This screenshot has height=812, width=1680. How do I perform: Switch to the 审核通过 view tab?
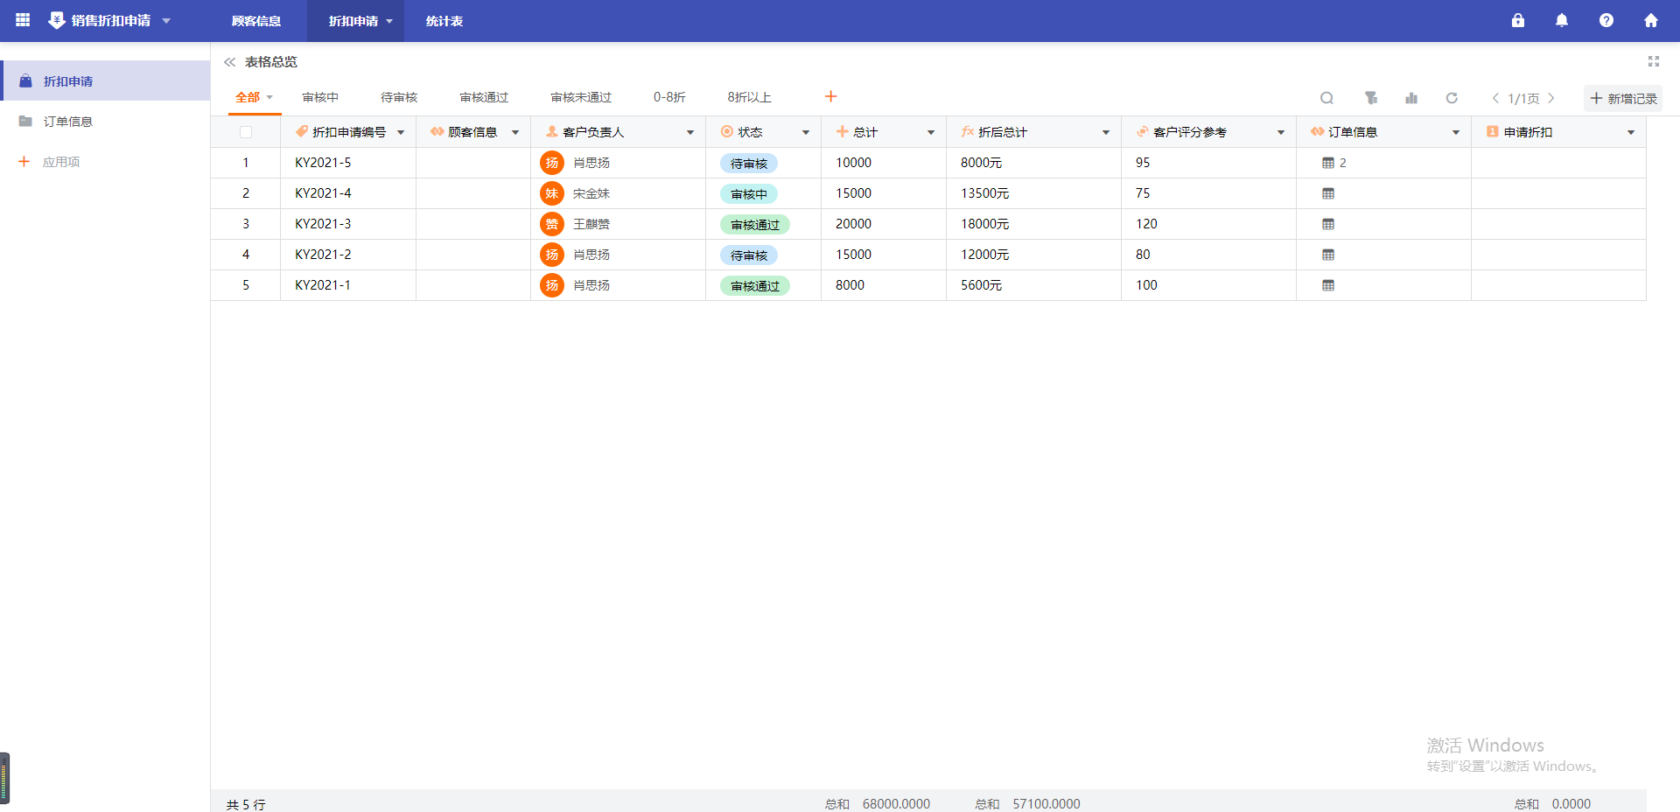(484, 97)
